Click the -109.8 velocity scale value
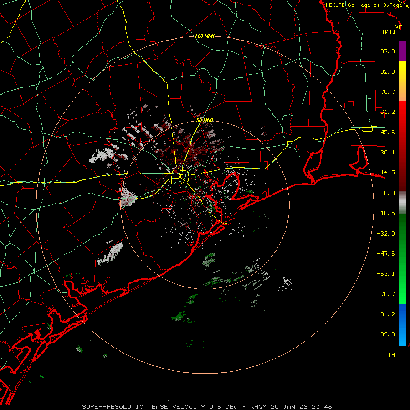The width and height of the screenshot is (410, 410). click(x=384, y=334)
